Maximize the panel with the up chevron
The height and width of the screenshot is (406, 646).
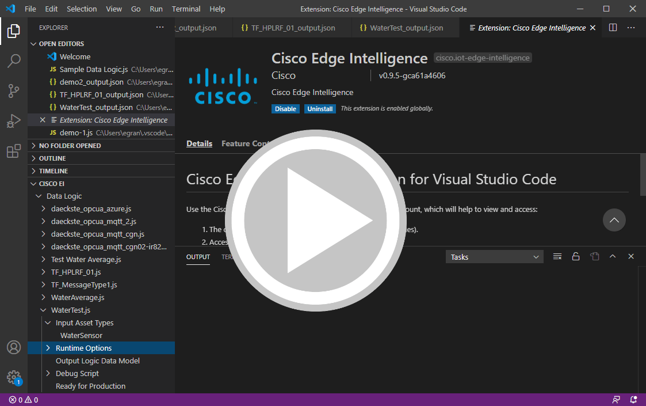(x=613, y=257)
